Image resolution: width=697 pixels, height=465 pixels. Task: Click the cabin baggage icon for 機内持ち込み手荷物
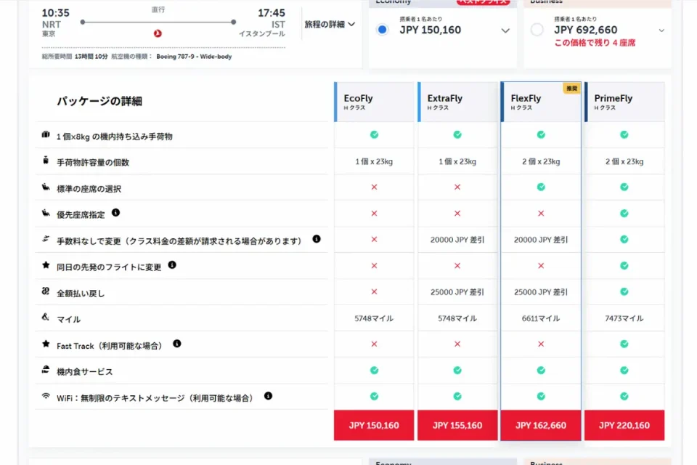click(x=45, y=134)
